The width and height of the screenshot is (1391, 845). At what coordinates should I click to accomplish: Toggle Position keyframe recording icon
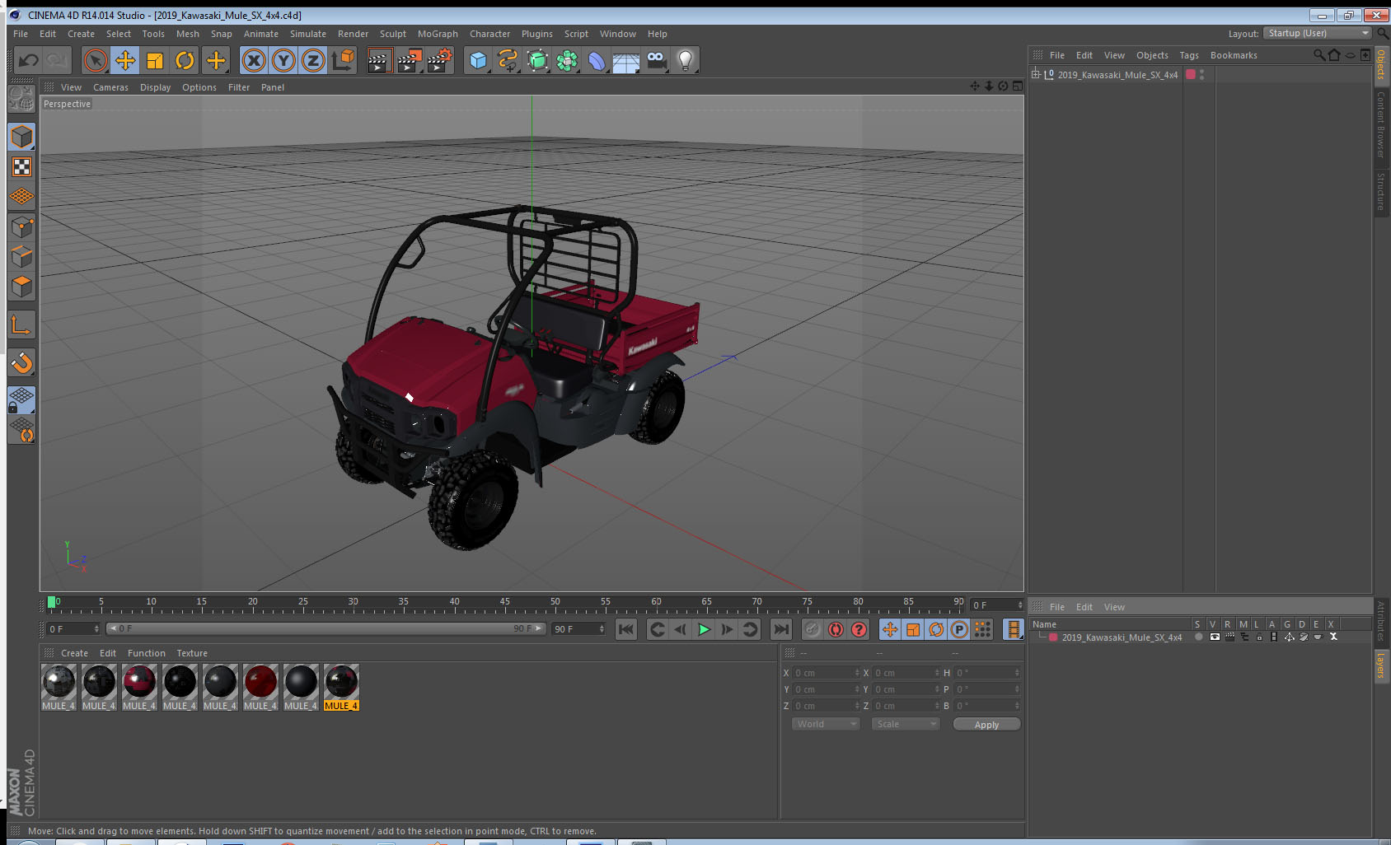890,629
